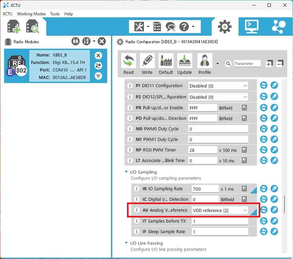
Task: Open the radio modules list view icon
Action: coord(76,41)
